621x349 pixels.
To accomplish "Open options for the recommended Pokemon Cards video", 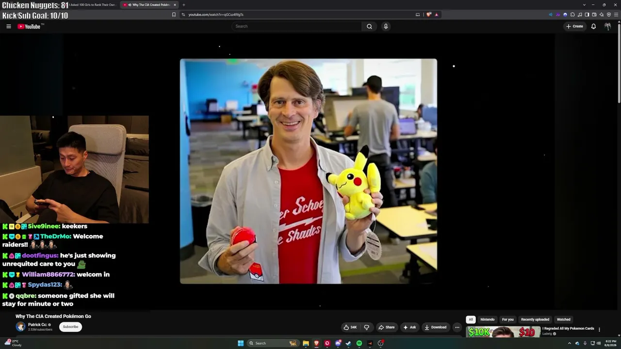I will click(x=599, y=330).
